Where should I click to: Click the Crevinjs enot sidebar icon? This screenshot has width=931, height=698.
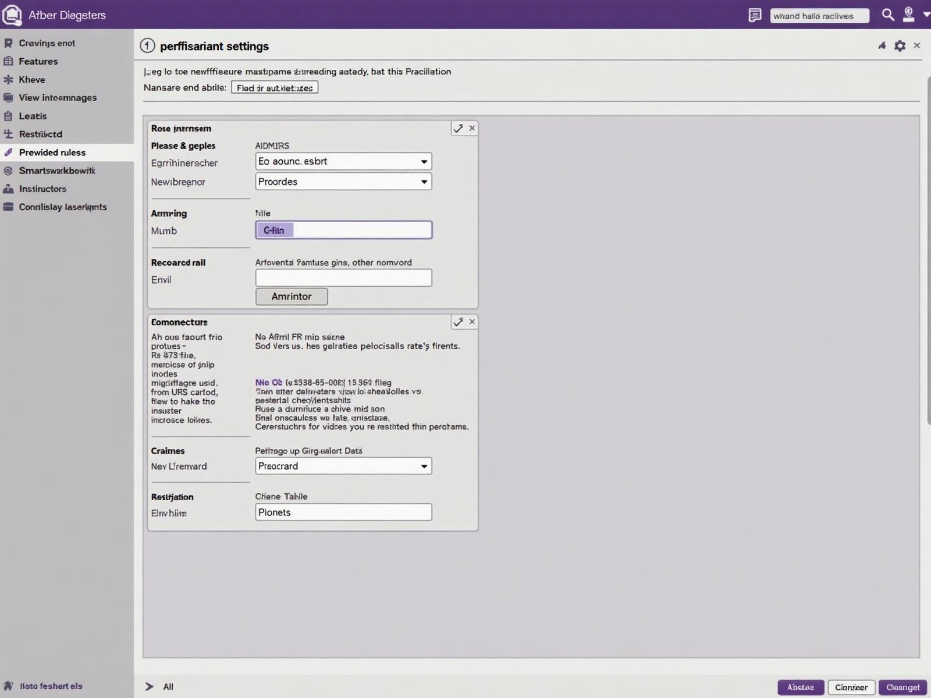(x=8, y=43)
